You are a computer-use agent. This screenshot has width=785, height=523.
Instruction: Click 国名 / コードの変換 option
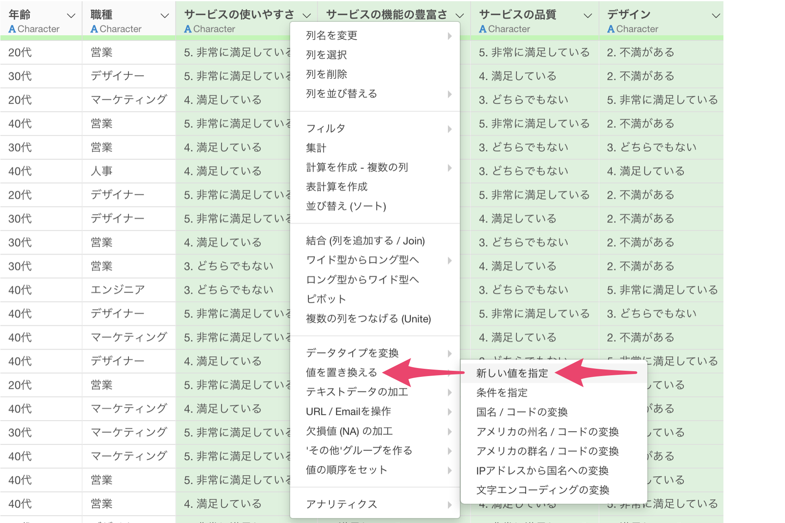(522, 412)
